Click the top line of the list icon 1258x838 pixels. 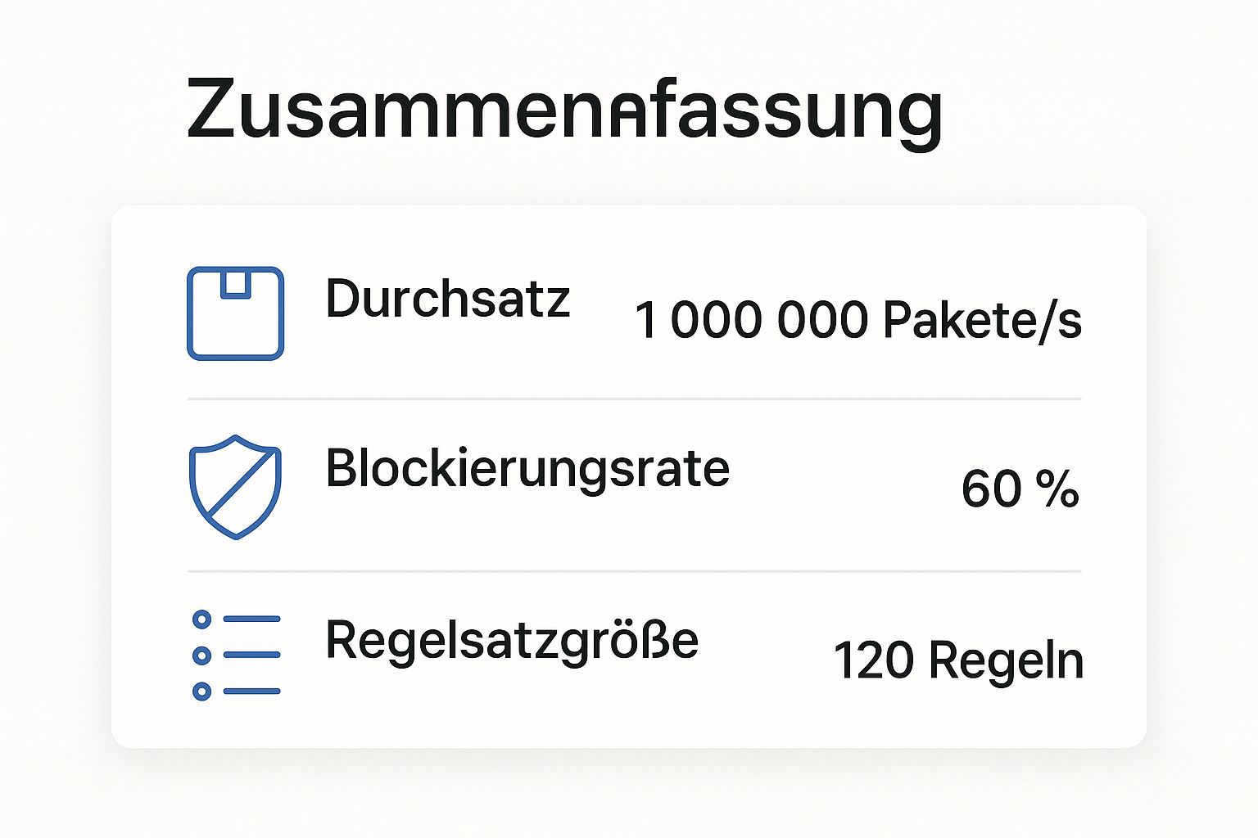pos(251,619)
